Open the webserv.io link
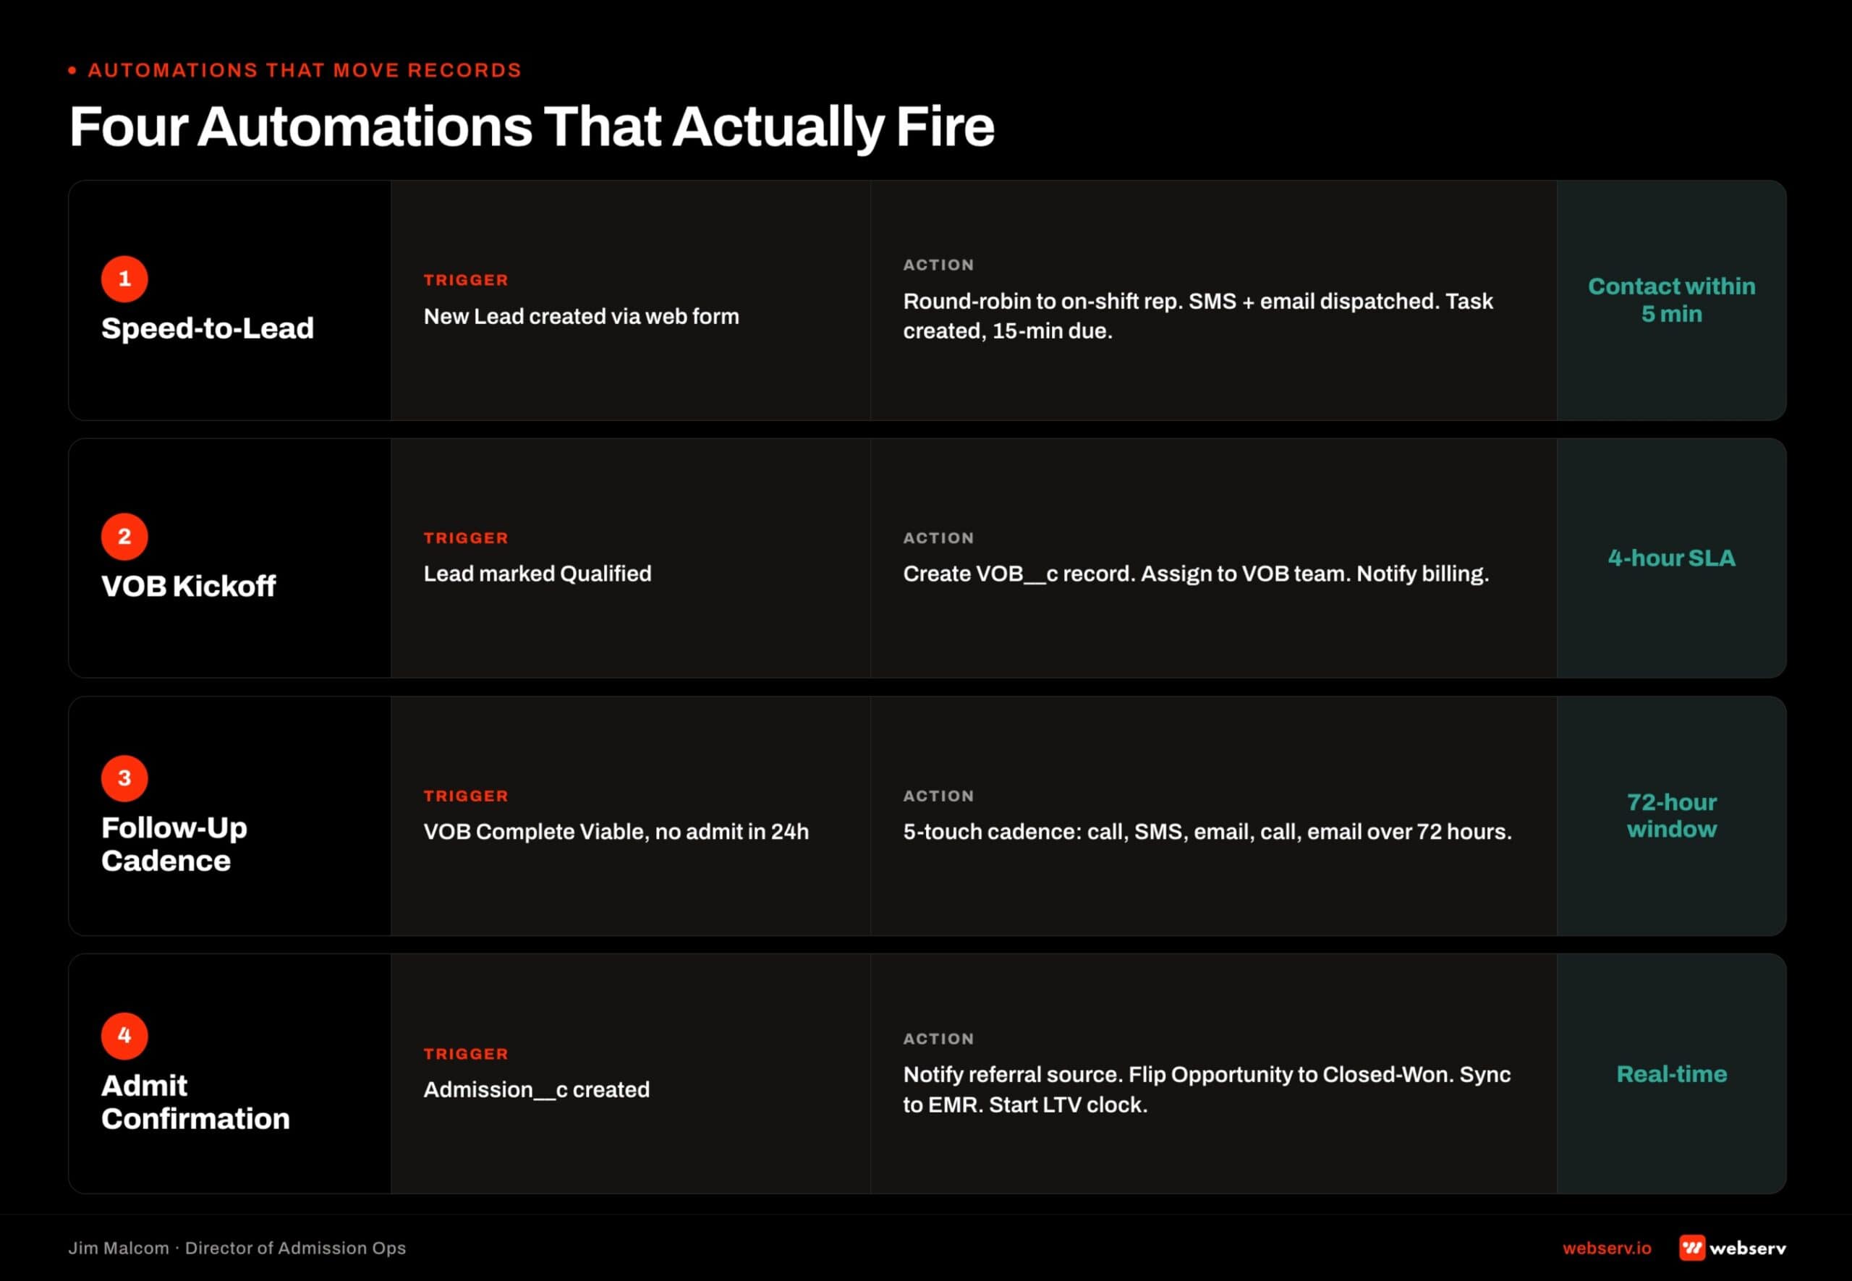The height and width of the screenshot is (1281, 1852). pos(1606,1248)
